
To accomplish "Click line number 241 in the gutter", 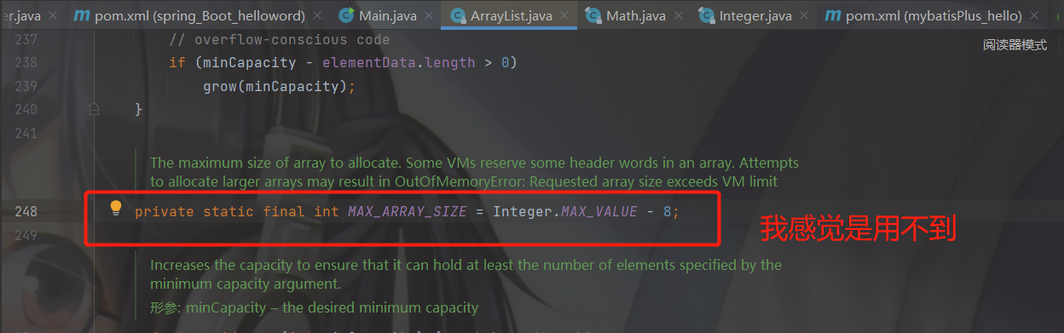I will pyautogui.click(x=26, y=133).
